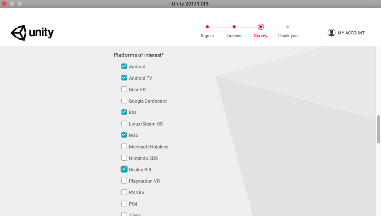Click Platforms of interest heading
The image size is (381, 216).
click(139, 55)
